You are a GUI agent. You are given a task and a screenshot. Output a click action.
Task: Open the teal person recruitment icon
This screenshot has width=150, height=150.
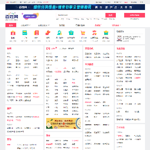[x=60, y=33]
